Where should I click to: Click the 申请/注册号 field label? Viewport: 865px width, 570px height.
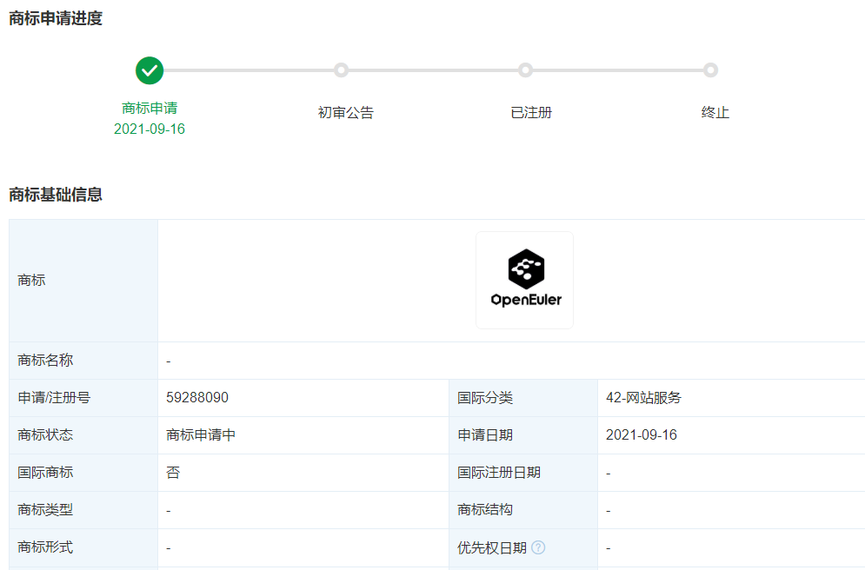pyautogui.click(x=54, y=397)
